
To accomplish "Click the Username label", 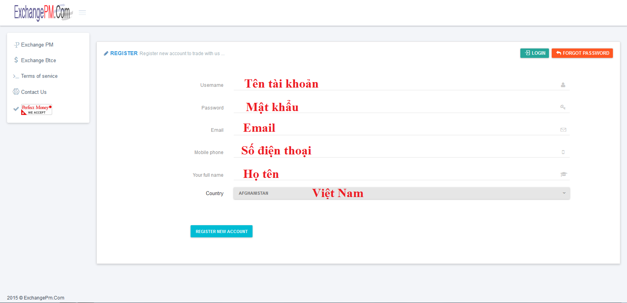I will 212,85.
